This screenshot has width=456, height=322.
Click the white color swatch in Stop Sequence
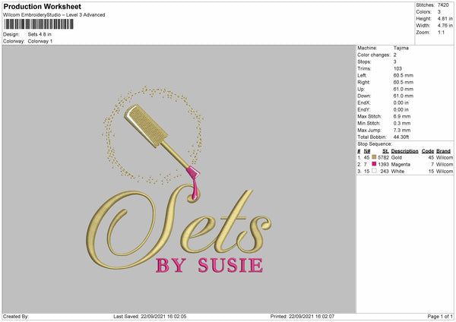click(x=374, y=171)
